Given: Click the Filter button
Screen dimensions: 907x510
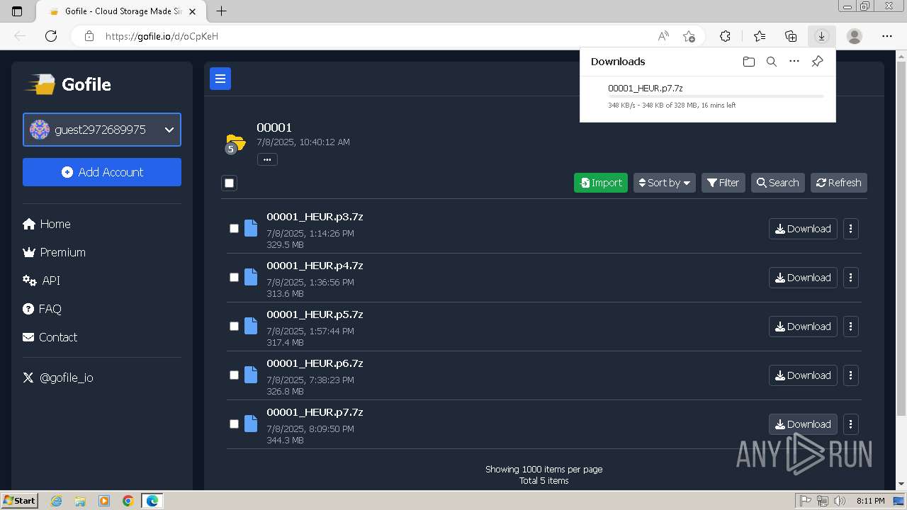Looking at the screenshot, I should [x=723, y=183].
